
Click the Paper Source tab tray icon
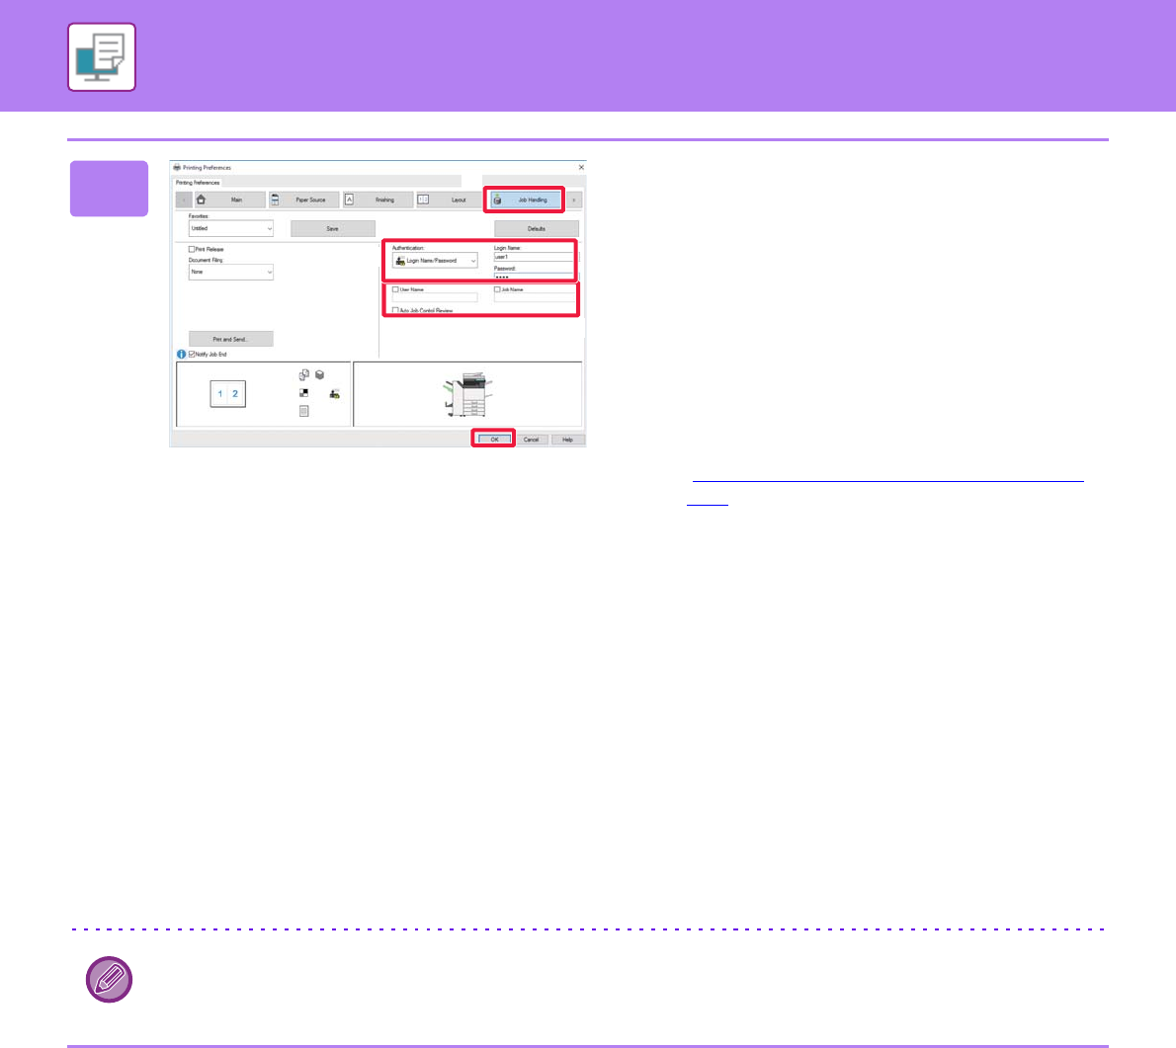tap(275, 200)
